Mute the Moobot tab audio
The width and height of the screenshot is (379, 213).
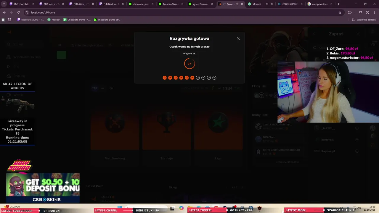tap(267, 4)
